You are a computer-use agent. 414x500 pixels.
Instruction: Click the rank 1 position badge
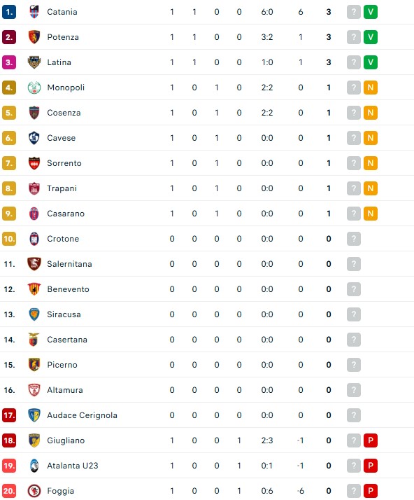pyautogui.click(x=9, y=12)
